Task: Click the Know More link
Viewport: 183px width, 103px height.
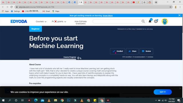Action: [108, 15]
